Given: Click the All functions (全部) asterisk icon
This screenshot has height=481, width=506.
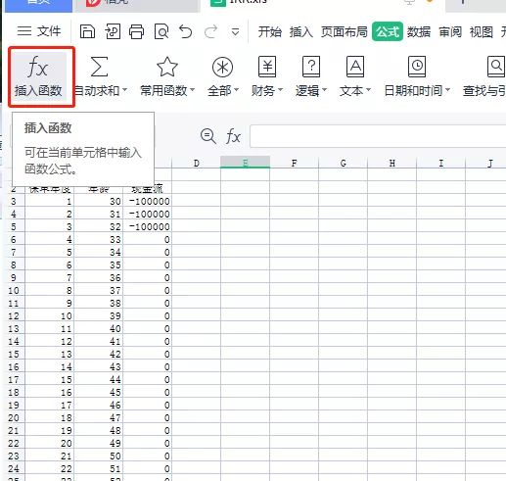Looking at the screenshot, I should [x=222, y=68].
